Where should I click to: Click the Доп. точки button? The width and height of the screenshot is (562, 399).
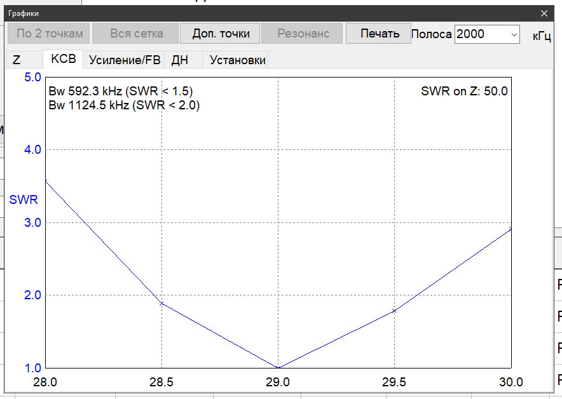pos(221,34)
